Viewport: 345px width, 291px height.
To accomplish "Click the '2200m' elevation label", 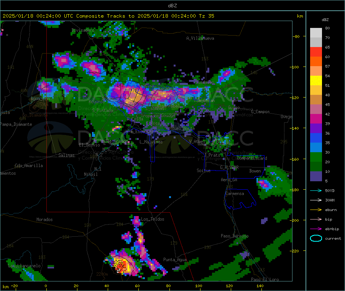I will coord(102,274).
